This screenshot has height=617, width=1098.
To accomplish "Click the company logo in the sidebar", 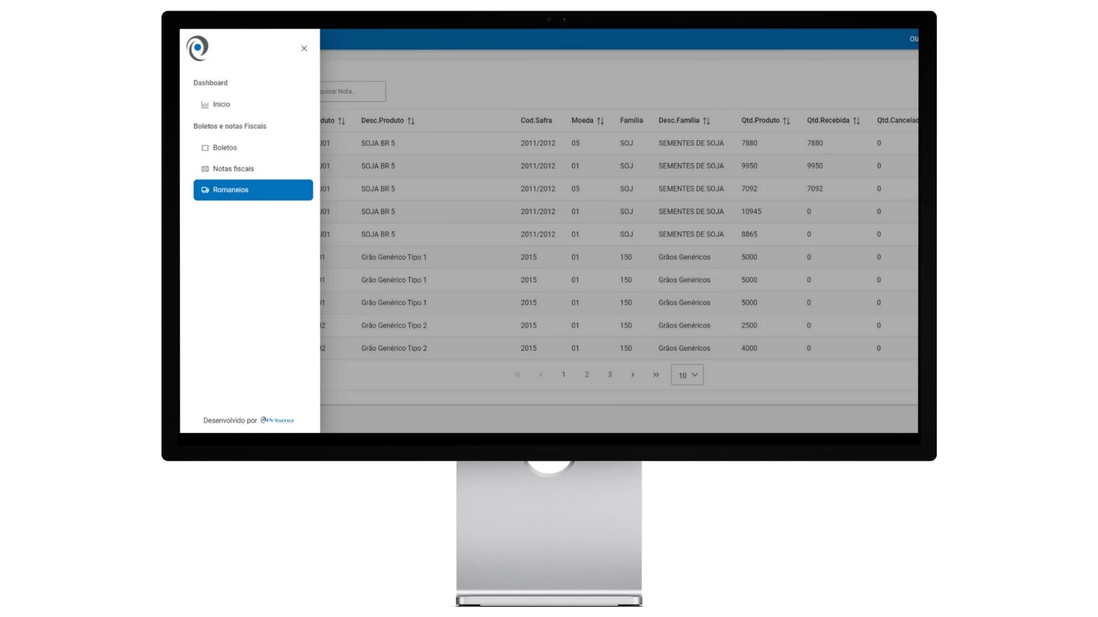I will 197,48.
